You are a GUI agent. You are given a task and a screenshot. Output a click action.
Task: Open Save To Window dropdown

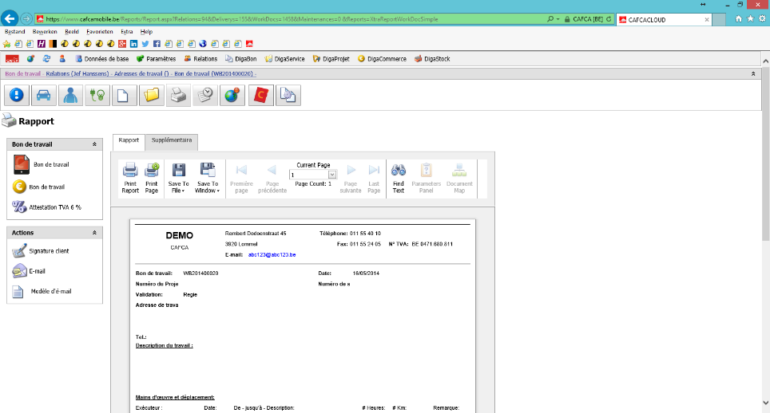point(207,179)
